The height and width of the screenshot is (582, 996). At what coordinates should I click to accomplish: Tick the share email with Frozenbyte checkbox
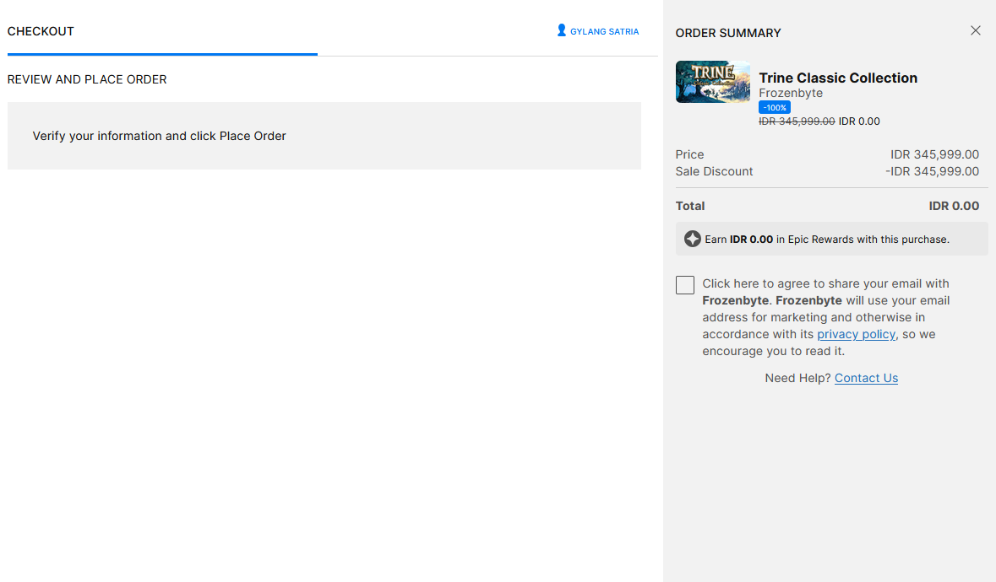(685, 285)
